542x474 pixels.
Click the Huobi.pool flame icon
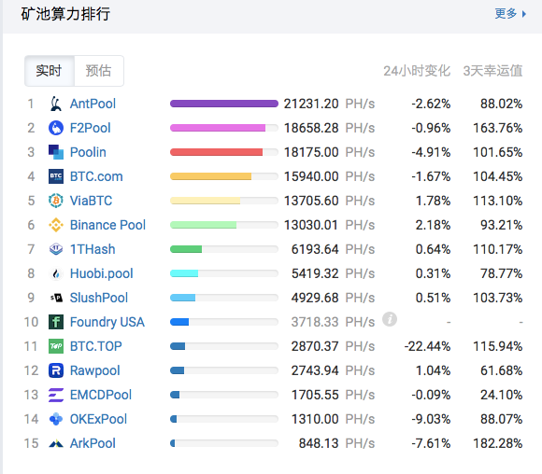coord(56,273)
